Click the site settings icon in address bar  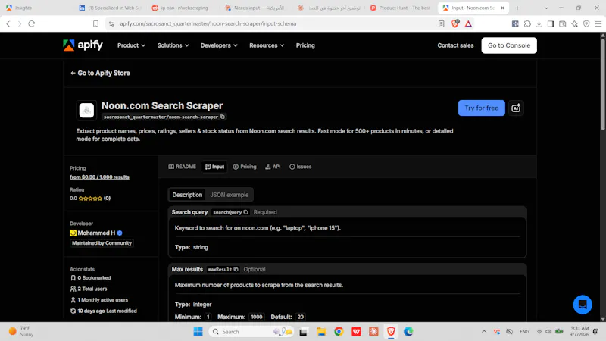[x=111, y=24]
